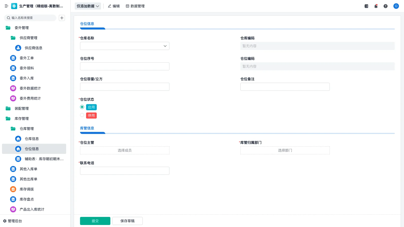Select 停用 radio for 仓位状态

82,115
